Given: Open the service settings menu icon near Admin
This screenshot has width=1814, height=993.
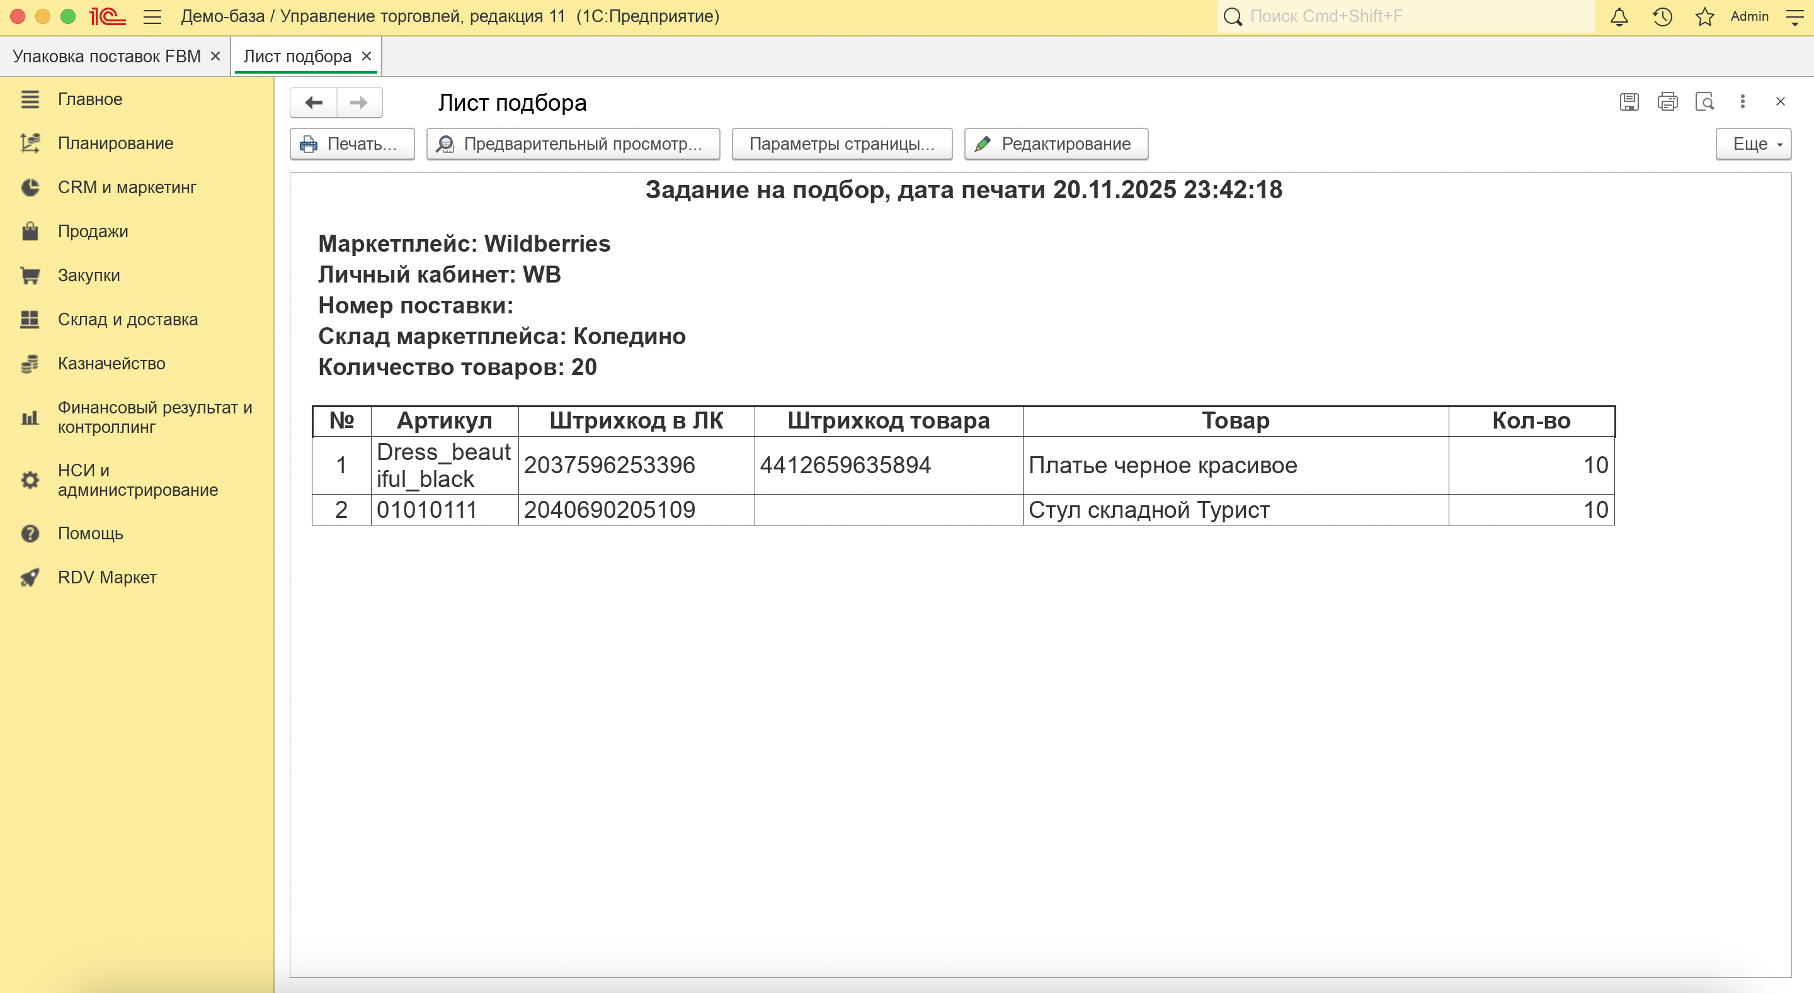Looking at the screenshot, I should point(1795,16).
